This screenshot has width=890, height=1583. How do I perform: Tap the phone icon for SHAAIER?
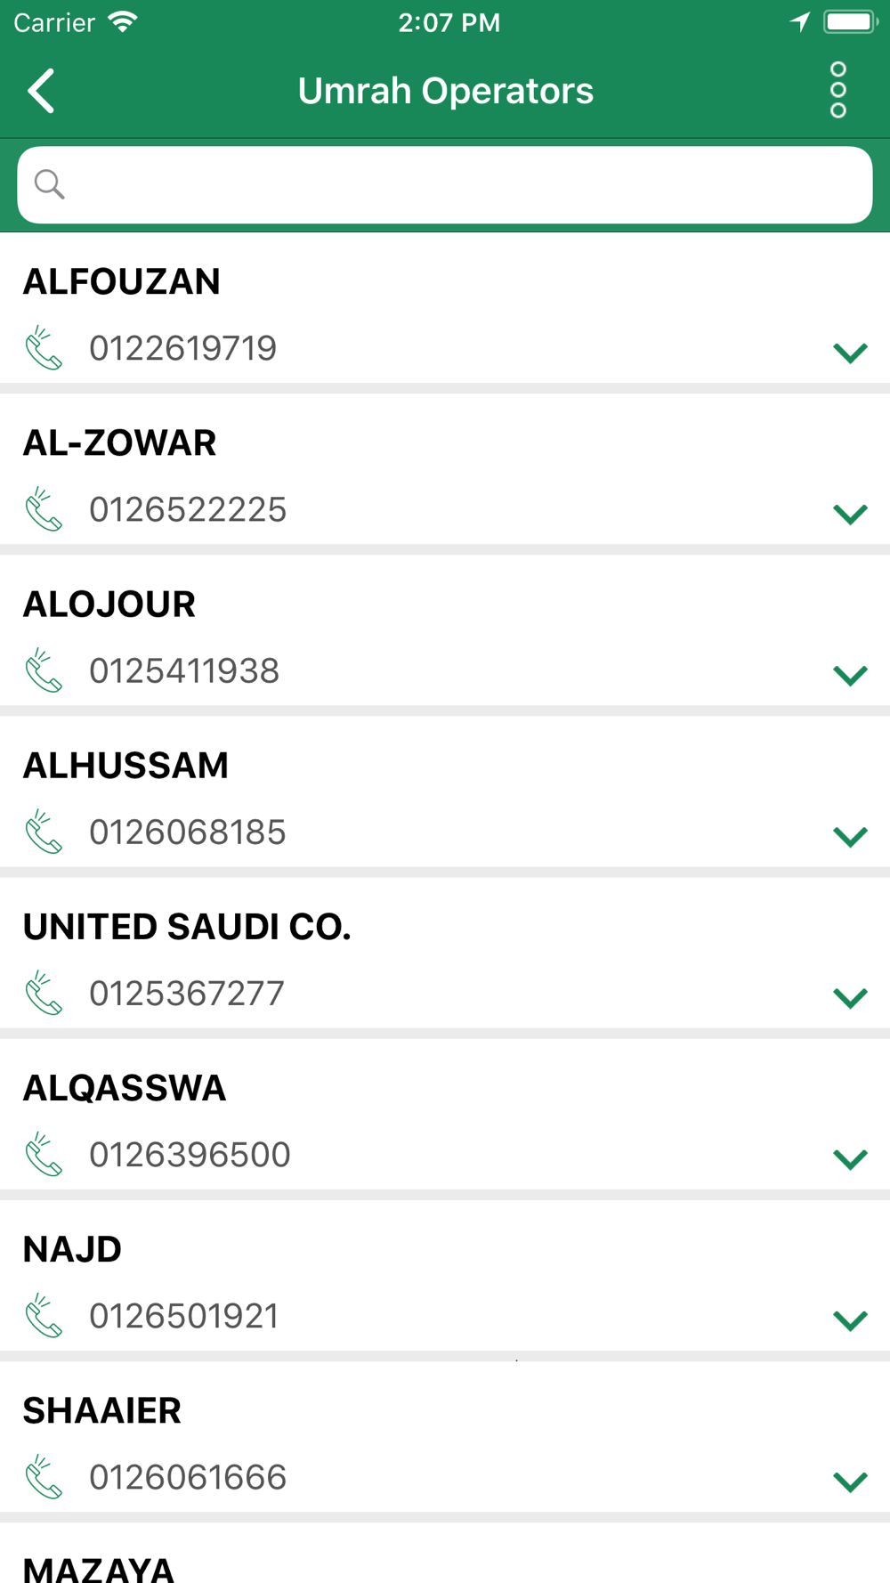coord(44,1476)
